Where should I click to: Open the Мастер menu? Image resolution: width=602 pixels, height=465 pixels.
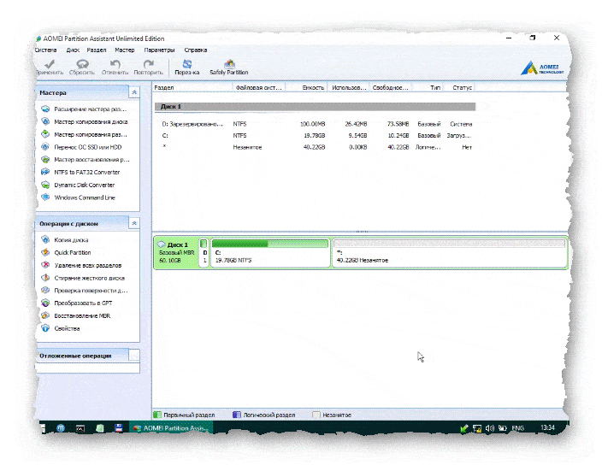(125, 50)
